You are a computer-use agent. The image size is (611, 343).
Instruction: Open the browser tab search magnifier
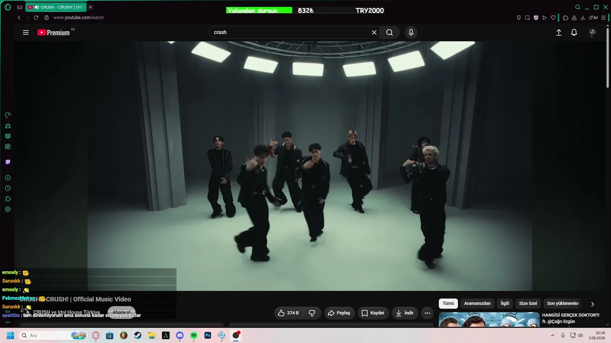[578, 7]
